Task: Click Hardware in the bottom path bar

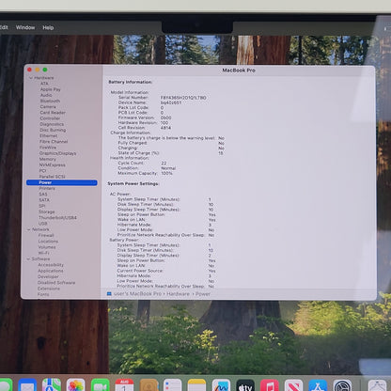Action: (178, 294)
